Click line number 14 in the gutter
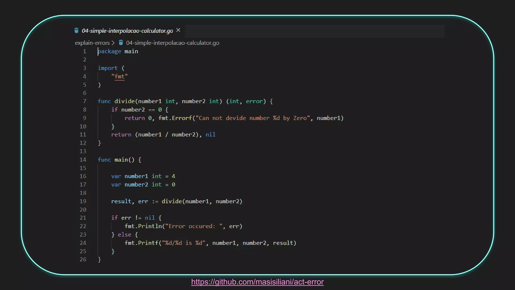This screenshot has width=515, height=290. coord(83,160)
